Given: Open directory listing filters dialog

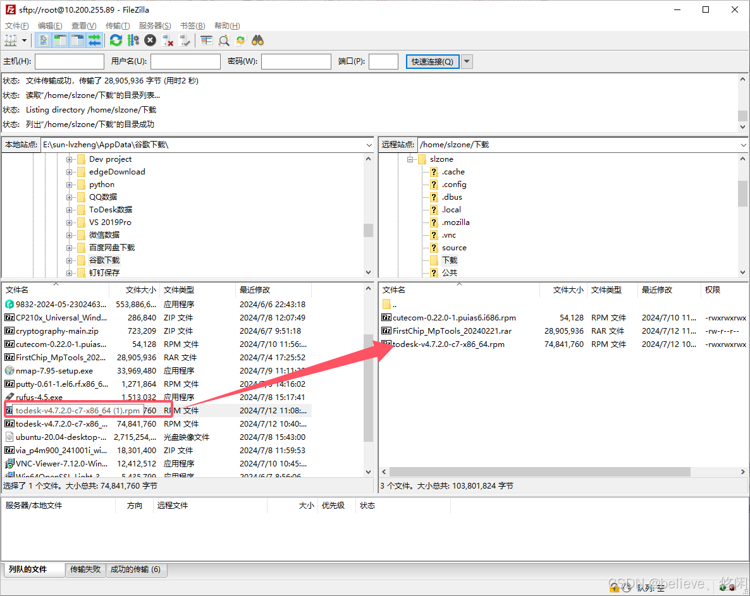Looking at the screenshot, I should point(206,40).
